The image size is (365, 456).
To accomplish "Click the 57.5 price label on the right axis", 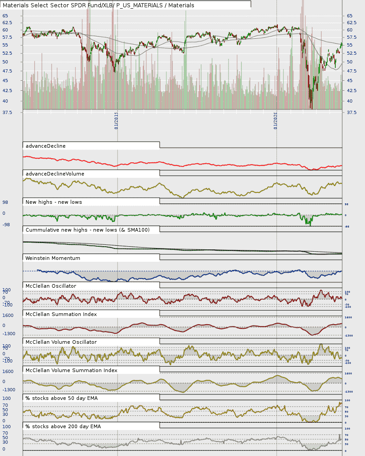I will tap(352, 37).
